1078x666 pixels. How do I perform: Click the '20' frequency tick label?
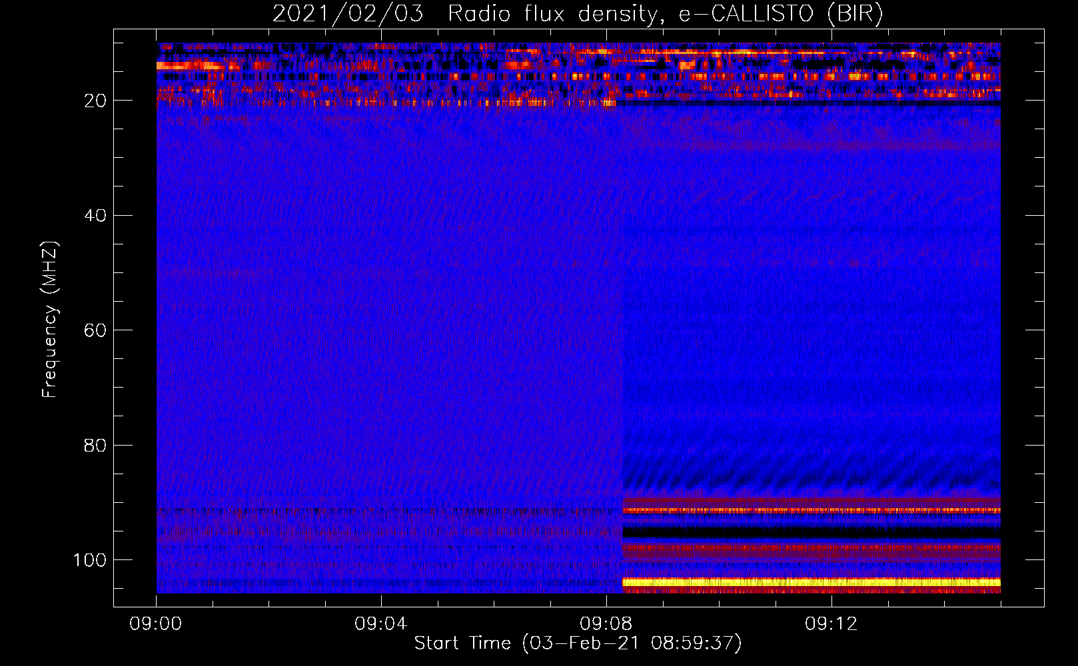tap(95, 101)
